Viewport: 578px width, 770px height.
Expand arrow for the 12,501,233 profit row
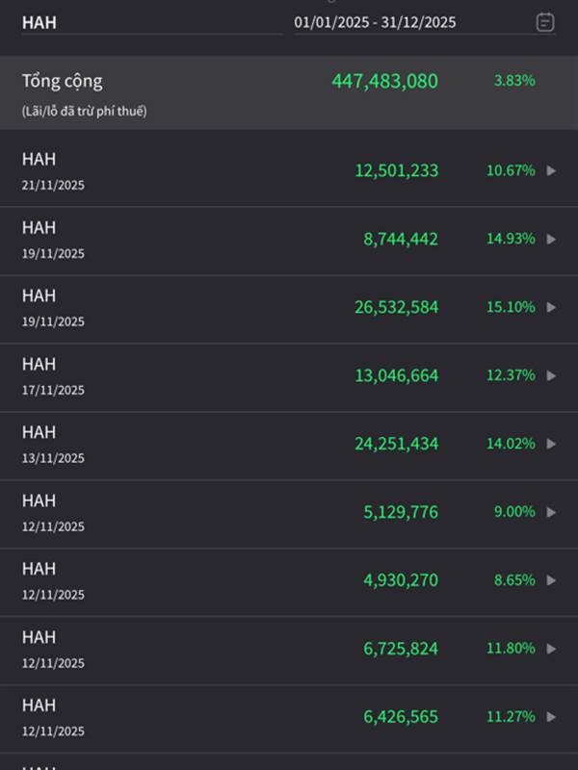point(551,170)
